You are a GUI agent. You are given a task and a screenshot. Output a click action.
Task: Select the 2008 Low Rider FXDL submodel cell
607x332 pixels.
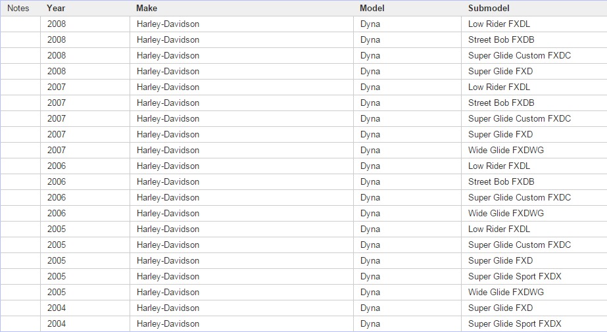pyautogui.click(x=498, y=24)
